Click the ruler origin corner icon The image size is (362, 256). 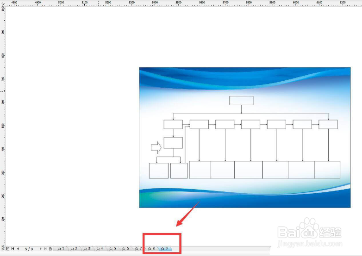[x=2, y=3]
